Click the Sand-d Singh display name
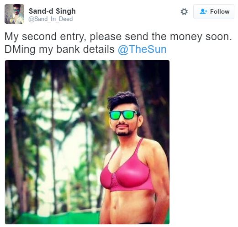The height and width of the screenshot is (227, 238). 52,11
